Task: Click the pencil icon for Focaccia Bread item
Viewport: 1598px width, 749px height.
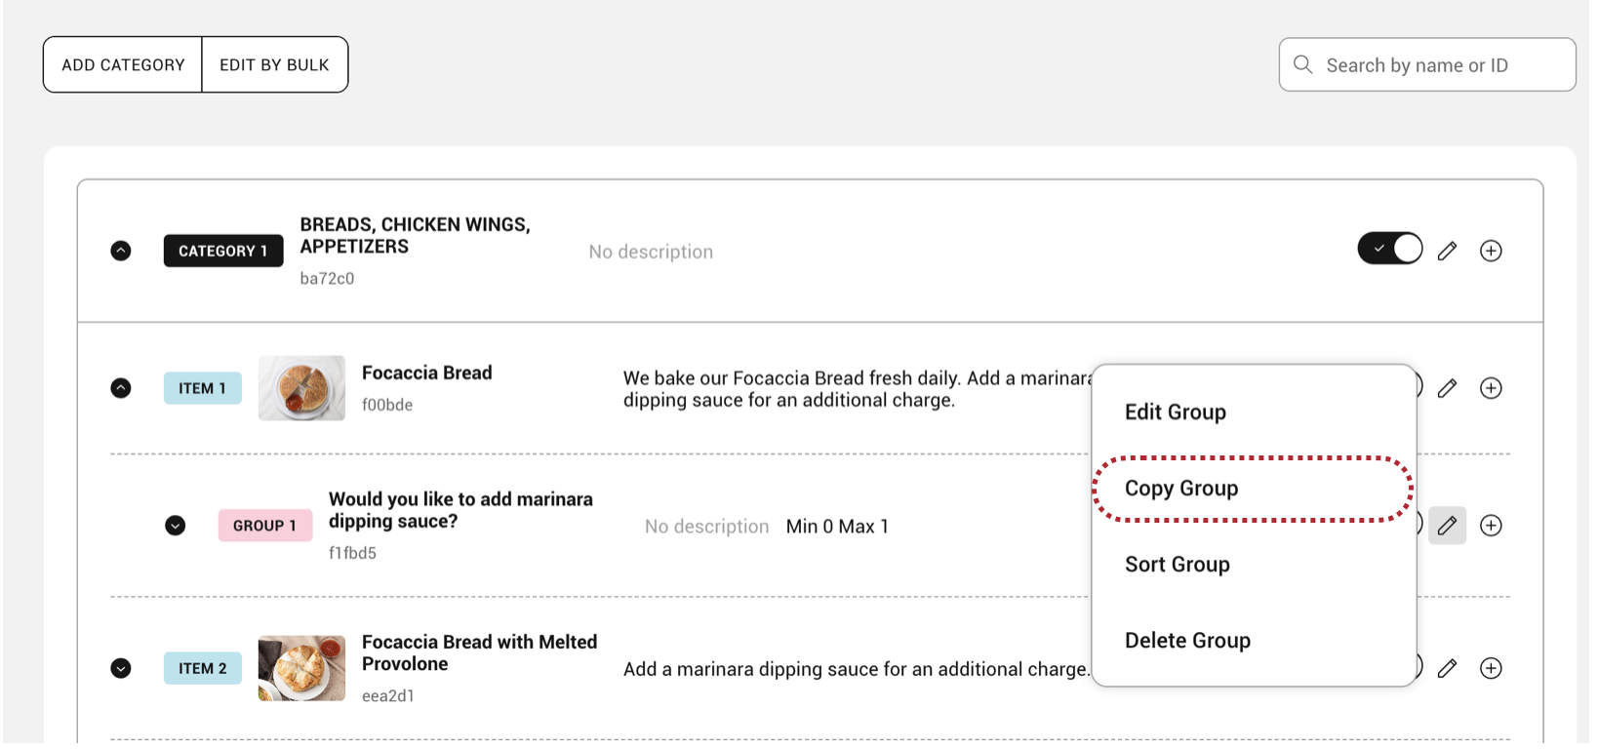Action: pos(1447,388)
